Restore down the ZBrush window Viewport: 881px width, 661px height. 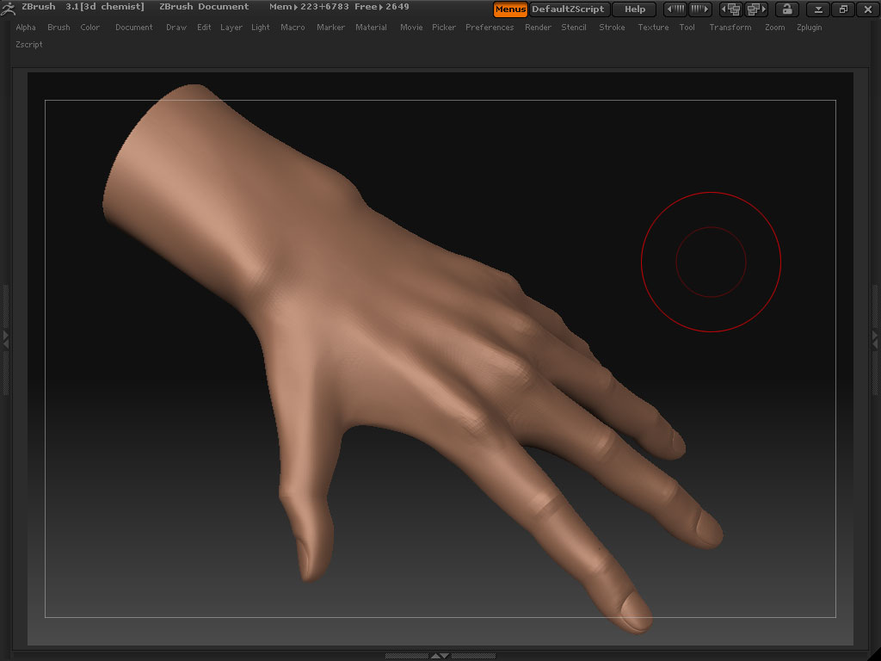pos(843,9)
